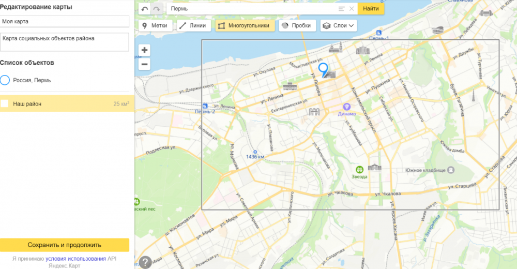Click the Найти search button

coord(371,9)
